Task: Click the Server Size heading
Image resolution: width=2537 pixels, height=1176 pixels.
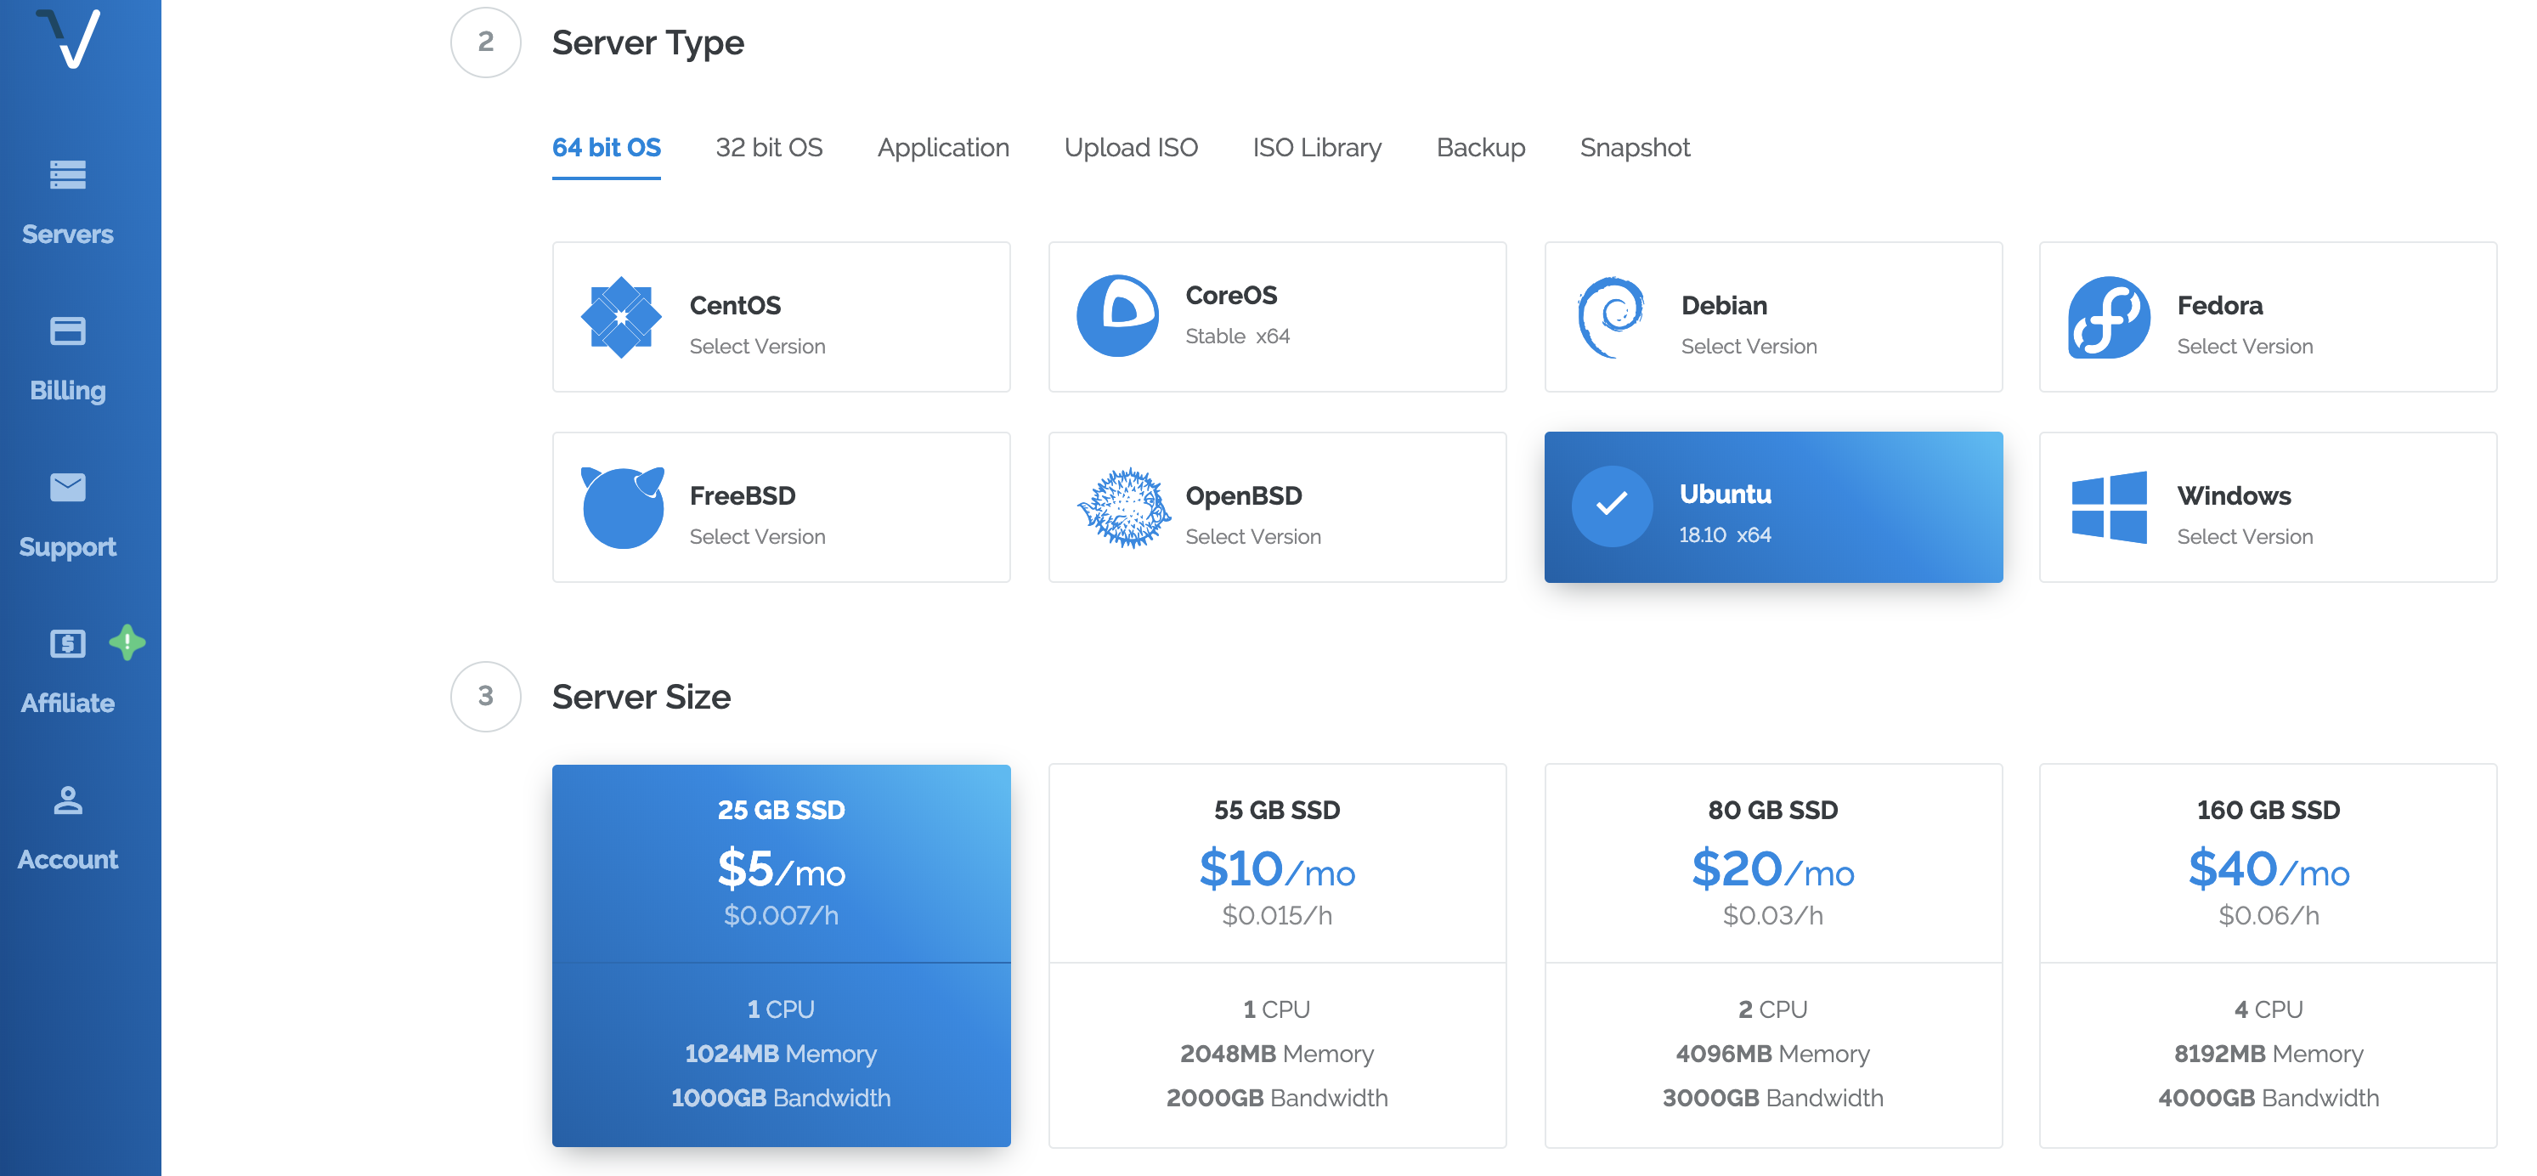Action: pos(641,698)
